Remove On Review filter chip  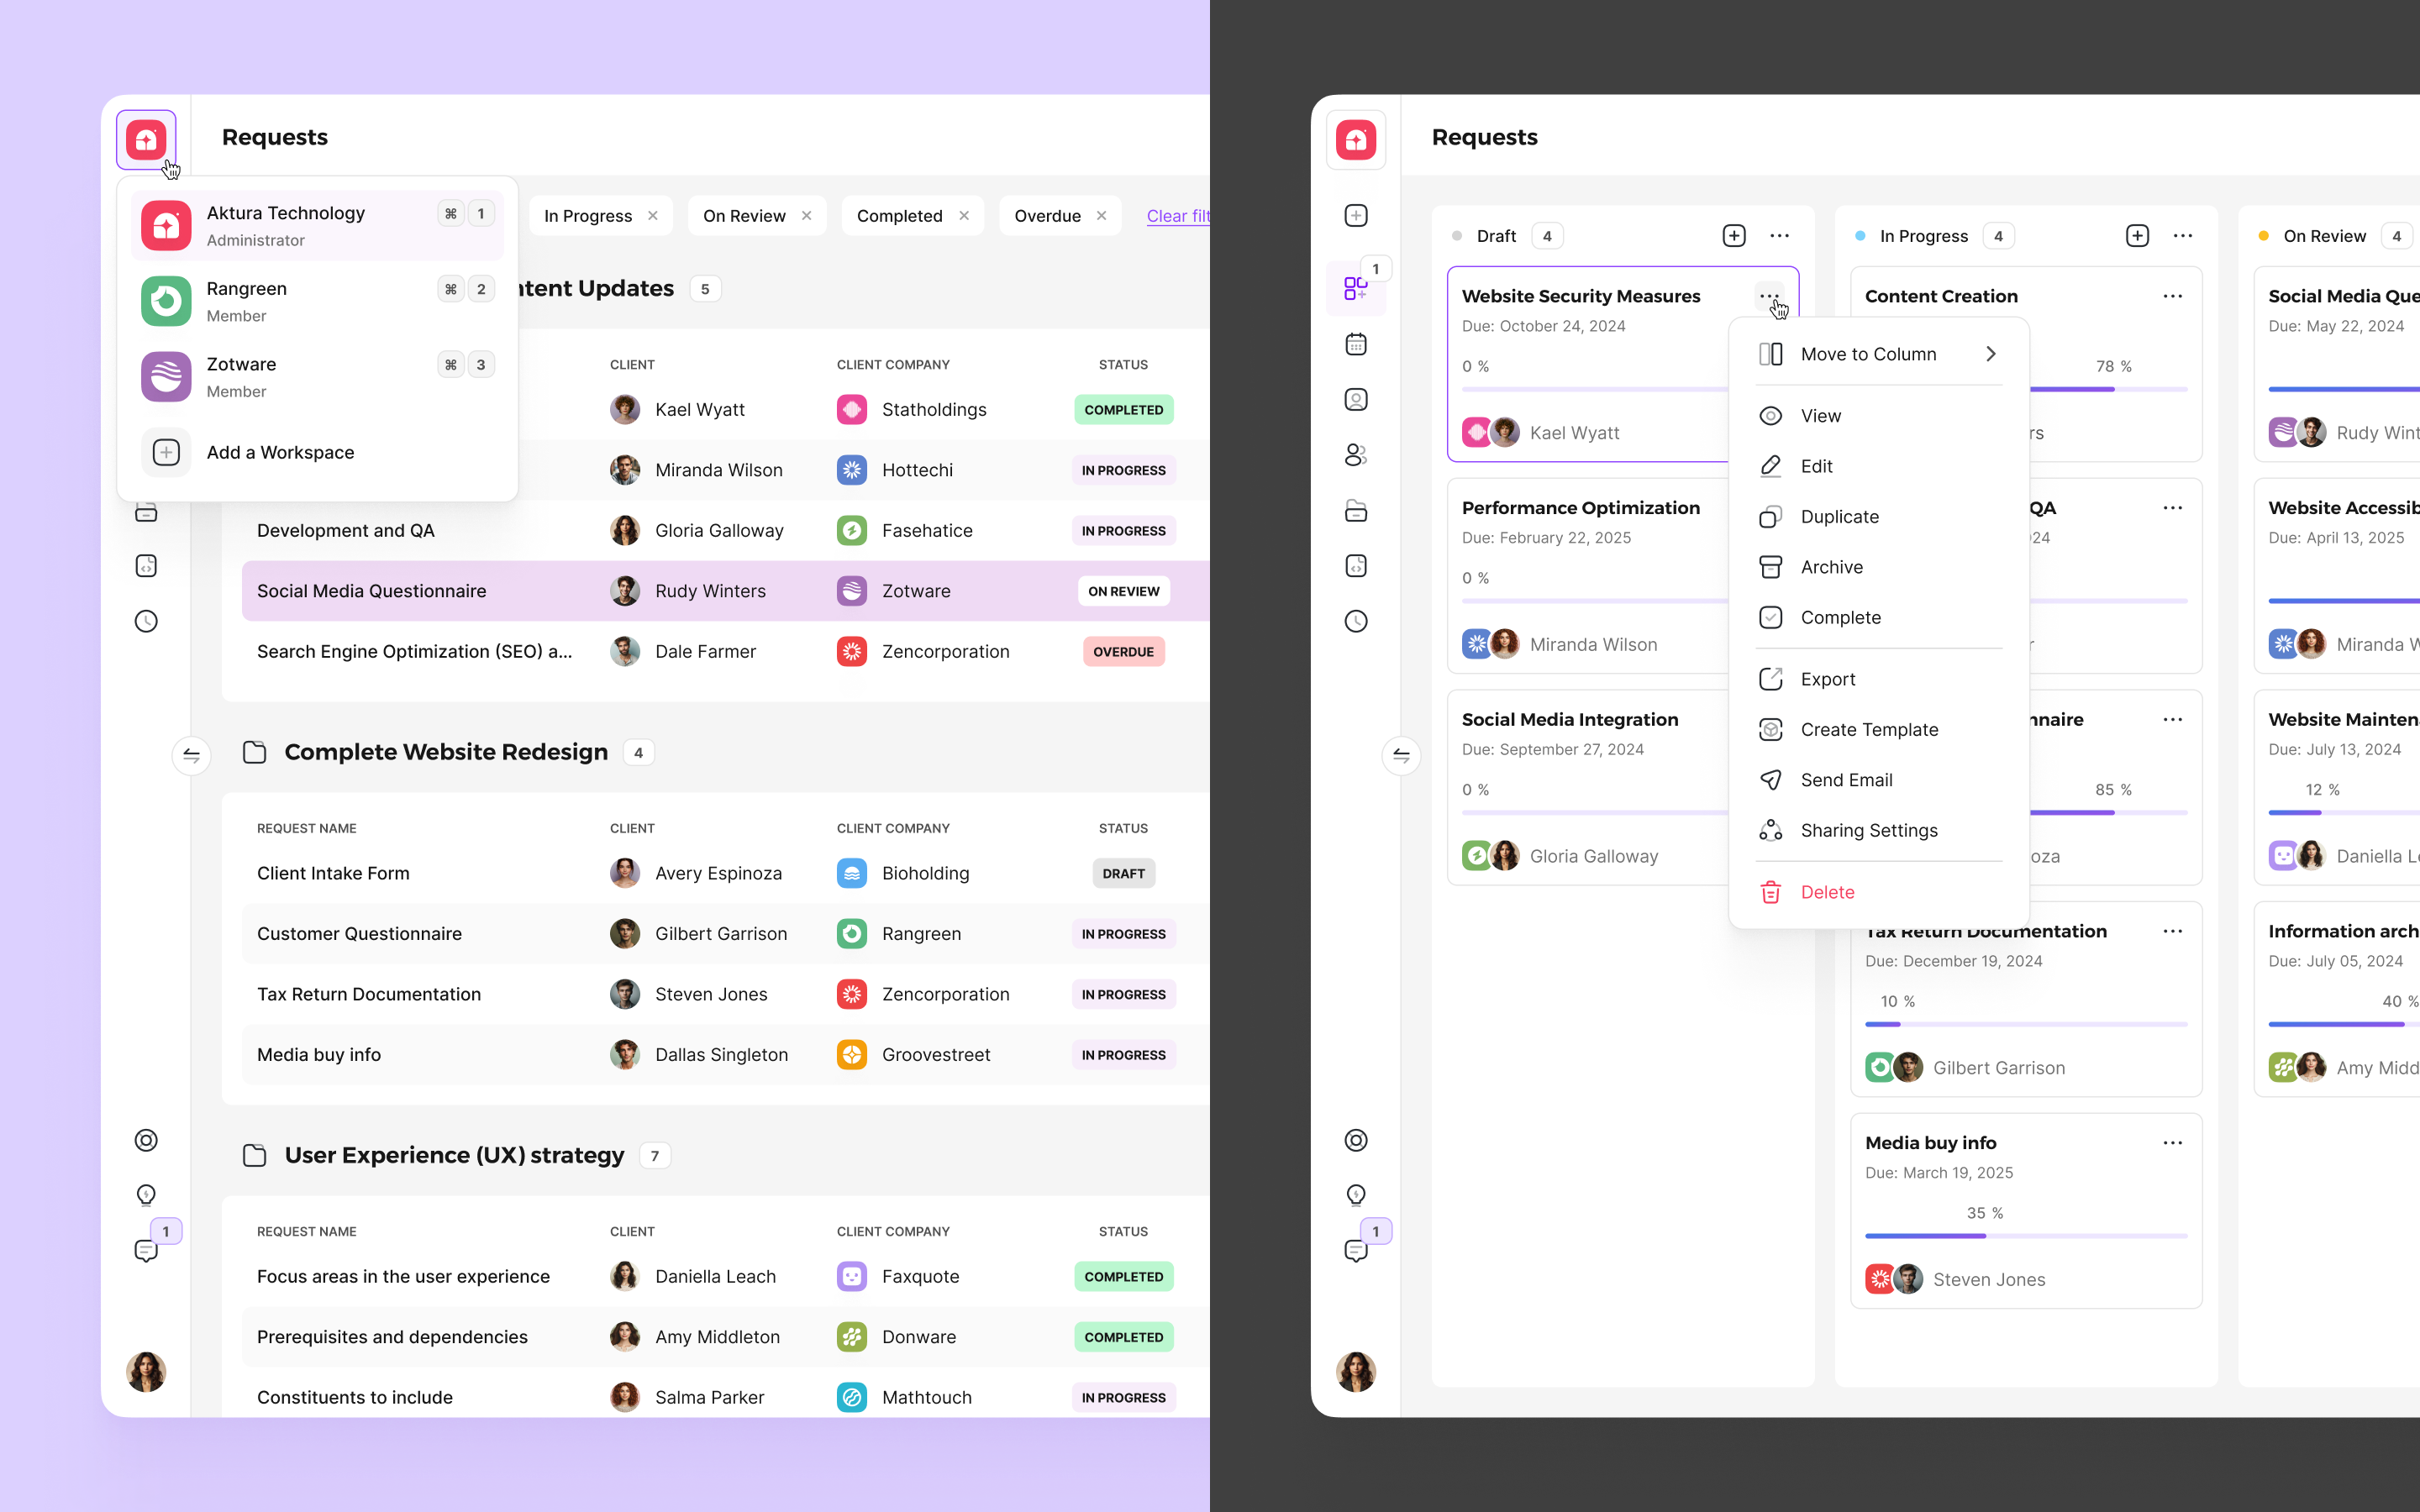click(807, 216)
